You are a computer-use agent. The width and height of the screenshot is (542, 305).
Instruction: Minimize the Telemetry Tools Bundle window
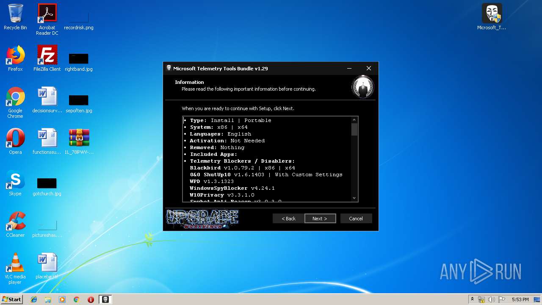click(349, 68)
